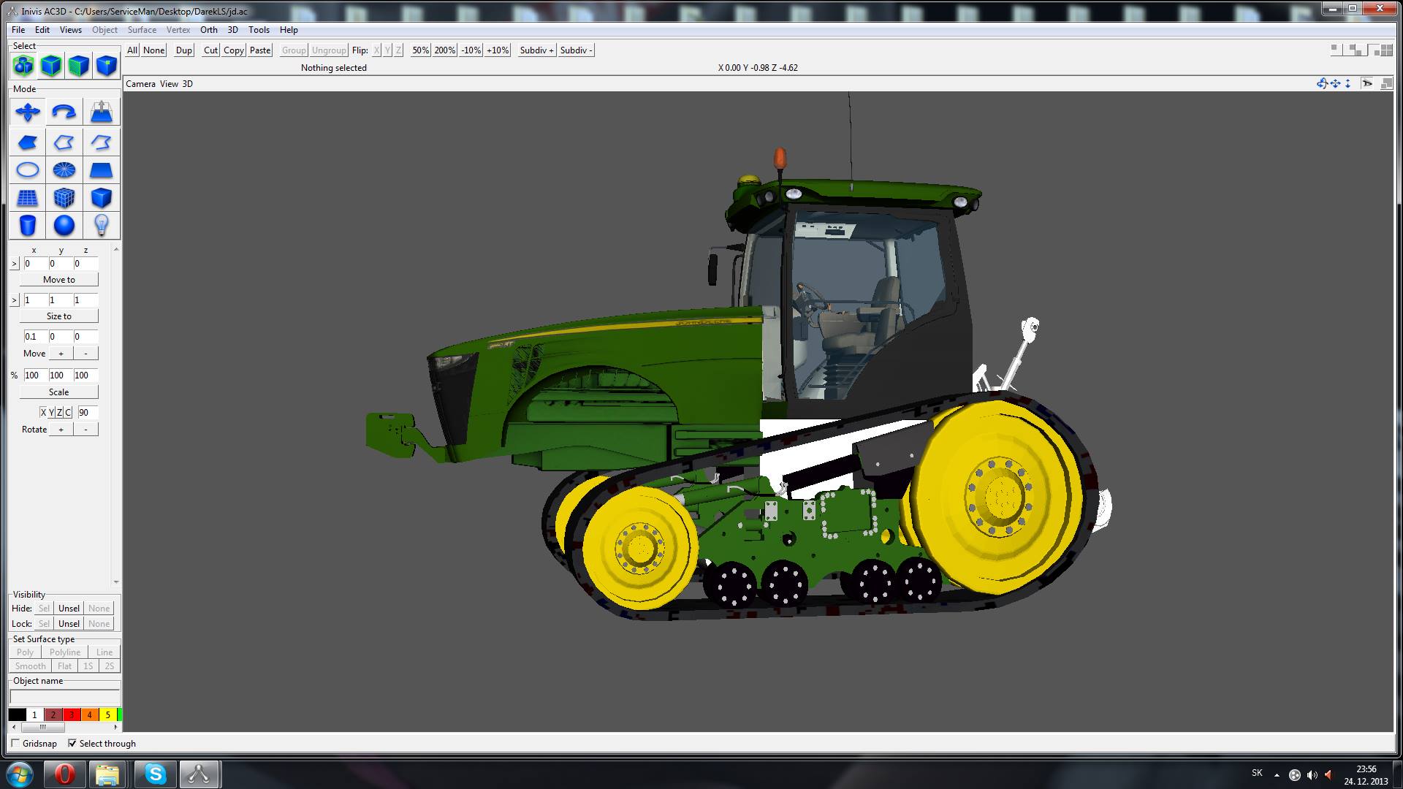1403x789 pixels.
Task: Open the File menu
Action: click(18, 30)
